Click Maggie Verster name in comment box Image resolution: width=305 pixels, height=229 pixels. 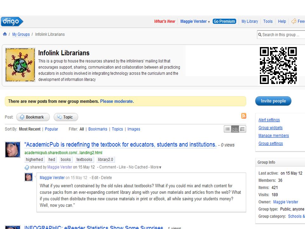click(52, 177)
